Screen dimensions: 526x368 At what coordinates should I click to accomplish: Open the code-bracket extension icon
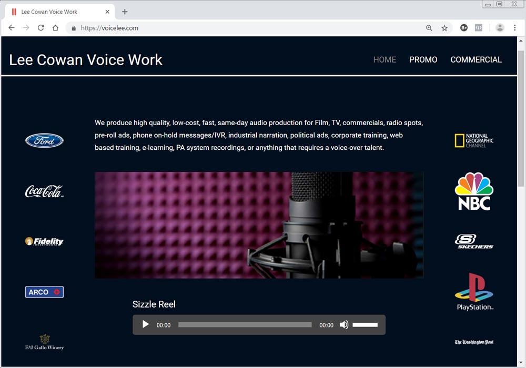point(479,28)
